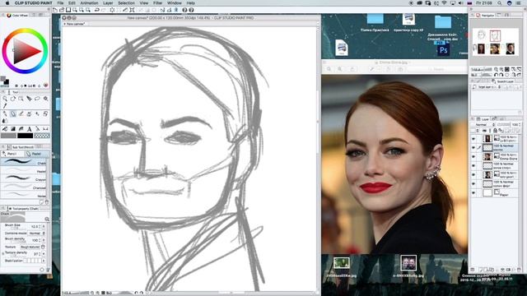Click the delete sub tool trash icon
Viewport: 527px width, 296px height.
click(x=47, y=202)
